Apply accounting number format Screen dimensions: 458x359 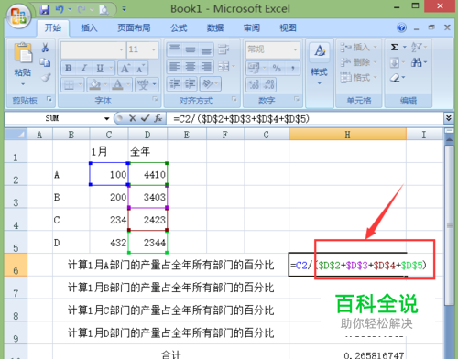click(x=254, y=68)
